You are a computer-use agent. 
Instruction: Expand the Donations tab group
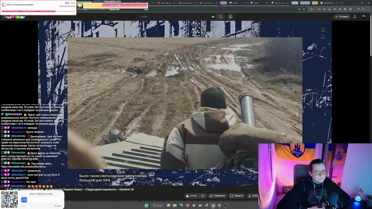[x=305, y=3]
